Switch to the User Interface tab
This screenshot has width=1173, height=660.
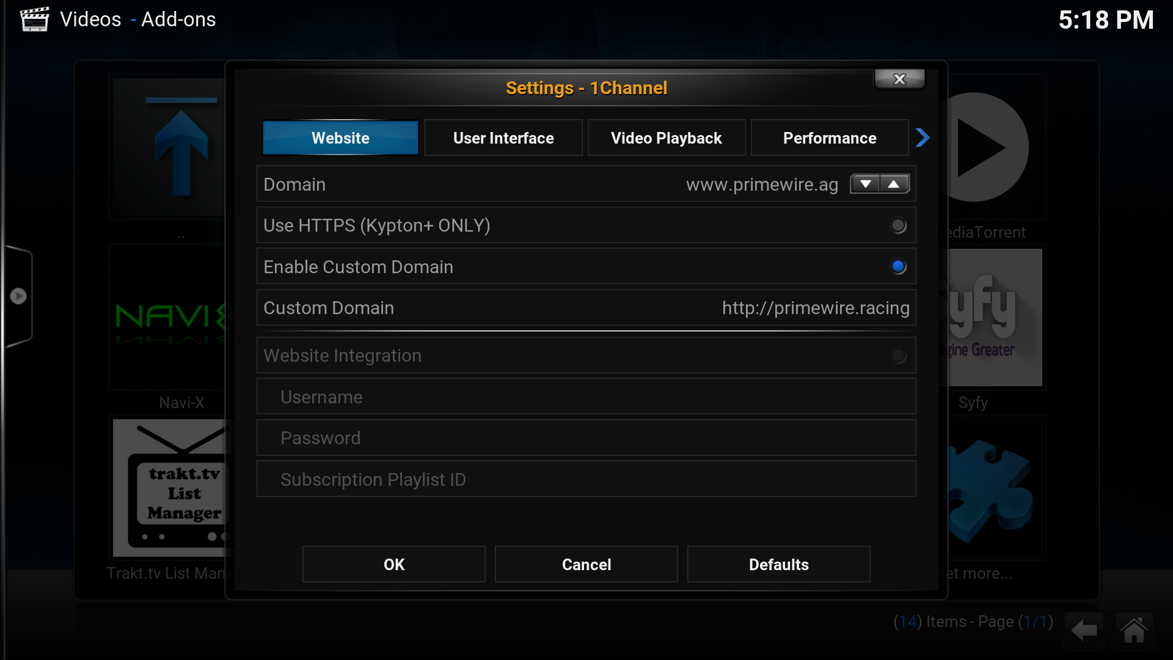(x=503, y=138)
